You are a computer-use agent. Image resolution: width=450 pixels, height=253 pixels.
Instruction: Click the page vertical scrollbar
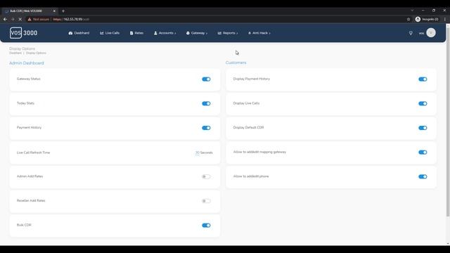[448, 122]
